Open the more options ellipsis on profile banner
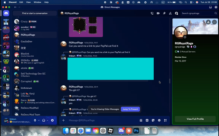 click(215, 22)
